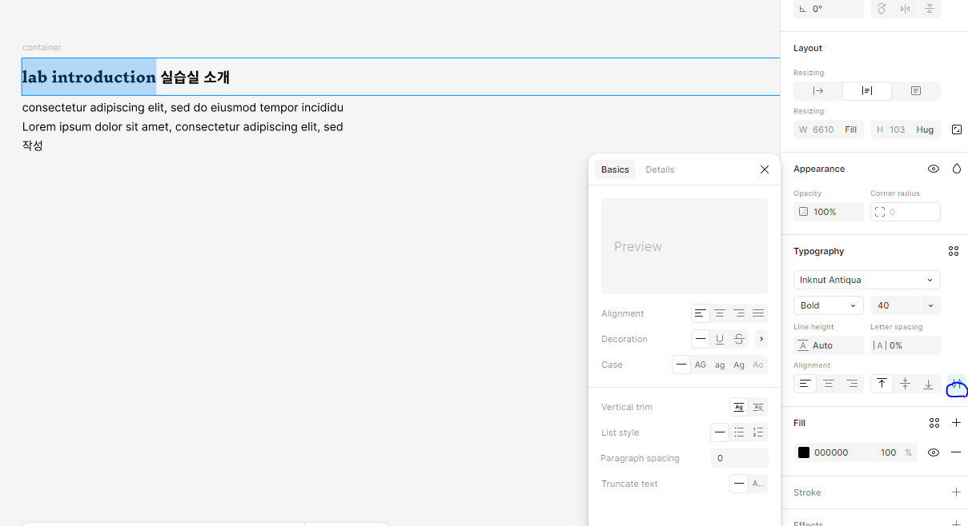Enable uppercase AG case option
The width and height of the screenshot is (968, 526).
701,365
